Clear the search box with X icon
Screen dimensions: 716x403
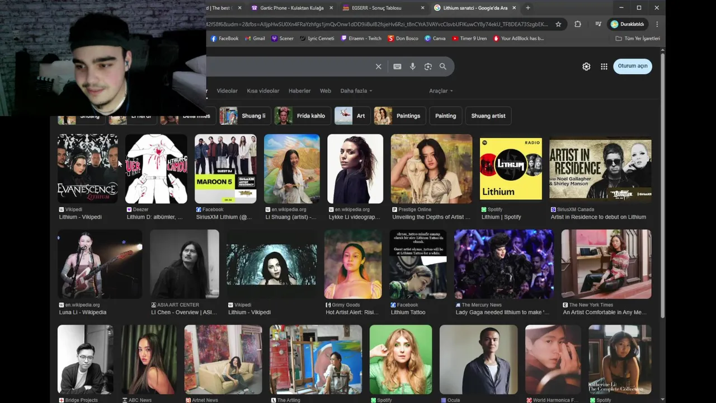click(x=379, y=67)
